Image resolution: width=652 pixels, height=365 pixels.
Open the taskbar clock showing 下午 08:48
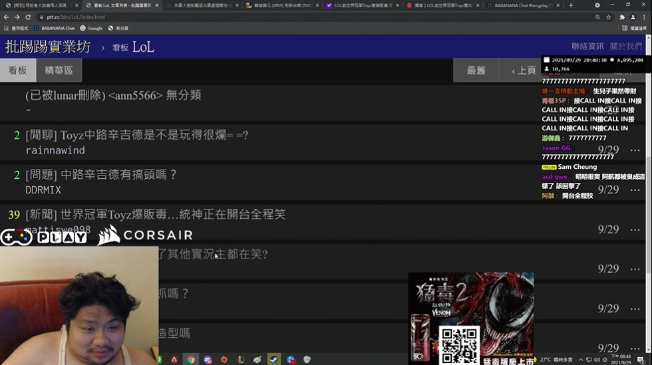click(x=621, y=360)
